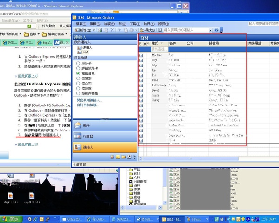Click the Windows 開始 Start button
279x223 pixels.
tap(11, 219)
